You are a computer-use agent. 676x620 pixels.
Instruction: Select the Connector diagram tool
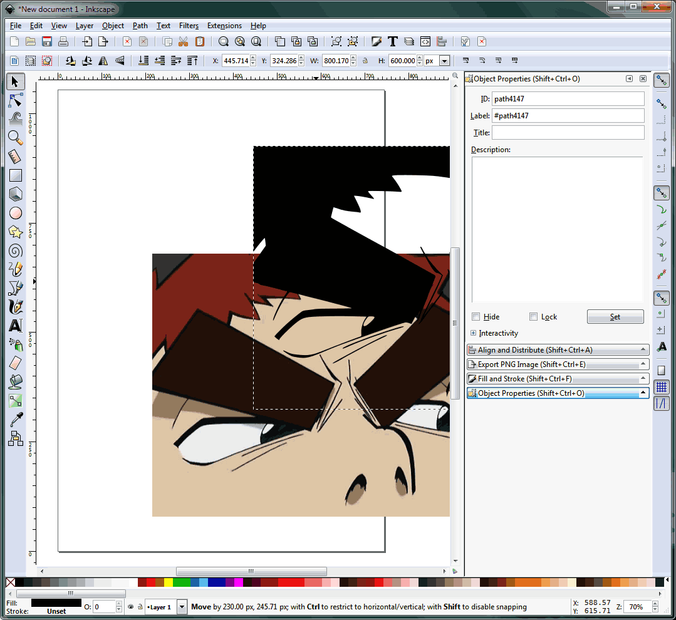pyautogui.click(x=15, y=438)
